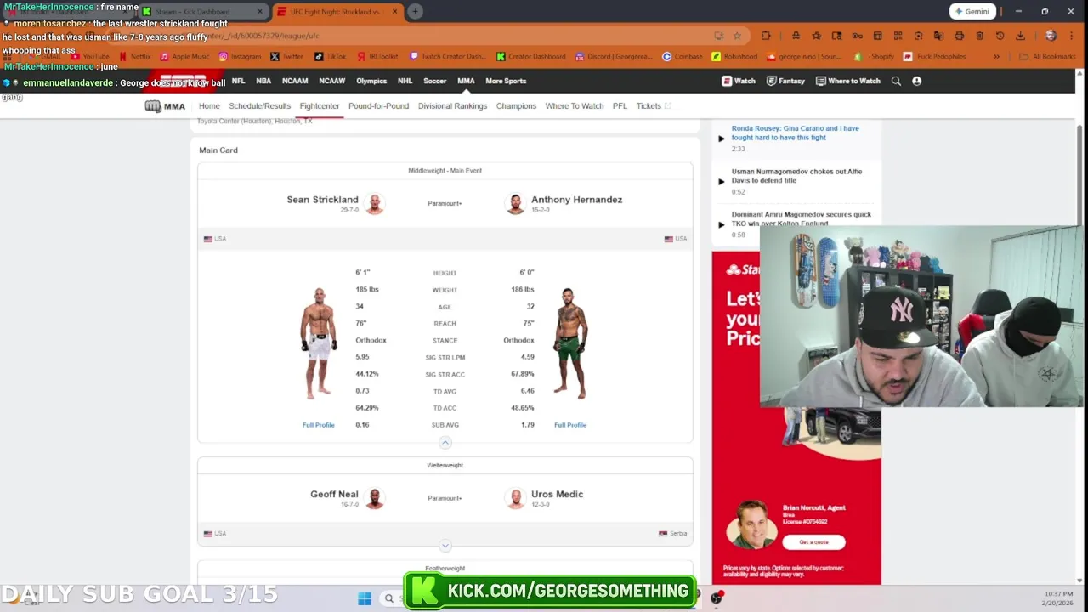This screenshot has height=612, width=1088.
Task: Click the Anthony Hernandez fighter name
Action: click(576, 200)
